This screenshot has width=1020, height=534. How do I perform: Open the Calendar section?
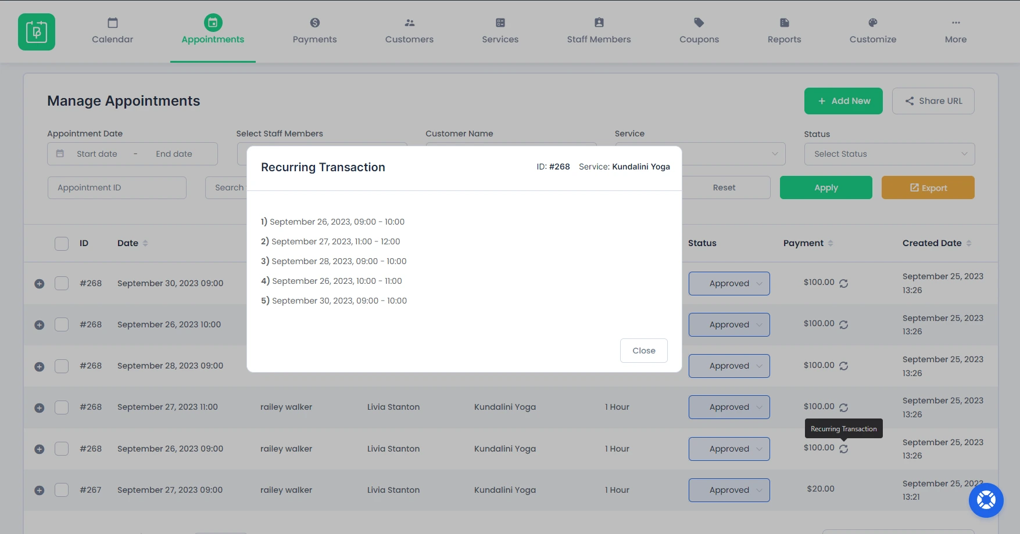point(112,31)
